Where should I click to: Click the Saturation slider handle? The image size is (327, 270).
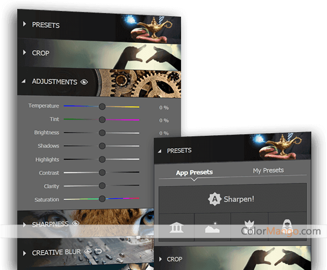102,198
